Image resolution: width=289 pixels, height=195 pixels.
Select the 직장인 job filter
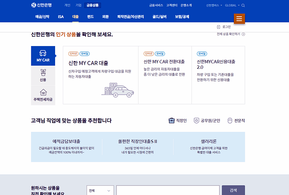pyautogui.click(x=181, y=121)
